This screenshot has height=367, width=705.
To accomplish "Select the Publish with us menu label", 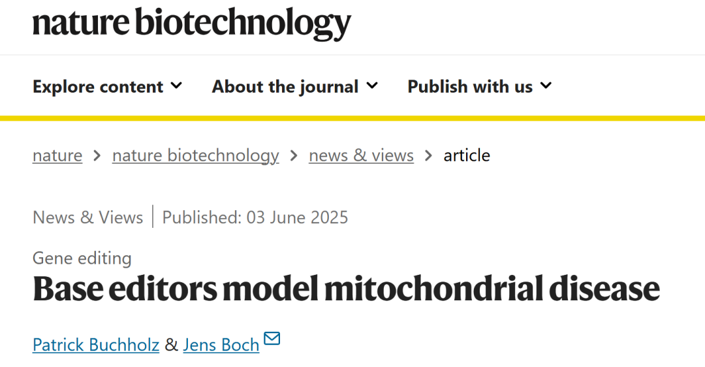I will (470, 86).
